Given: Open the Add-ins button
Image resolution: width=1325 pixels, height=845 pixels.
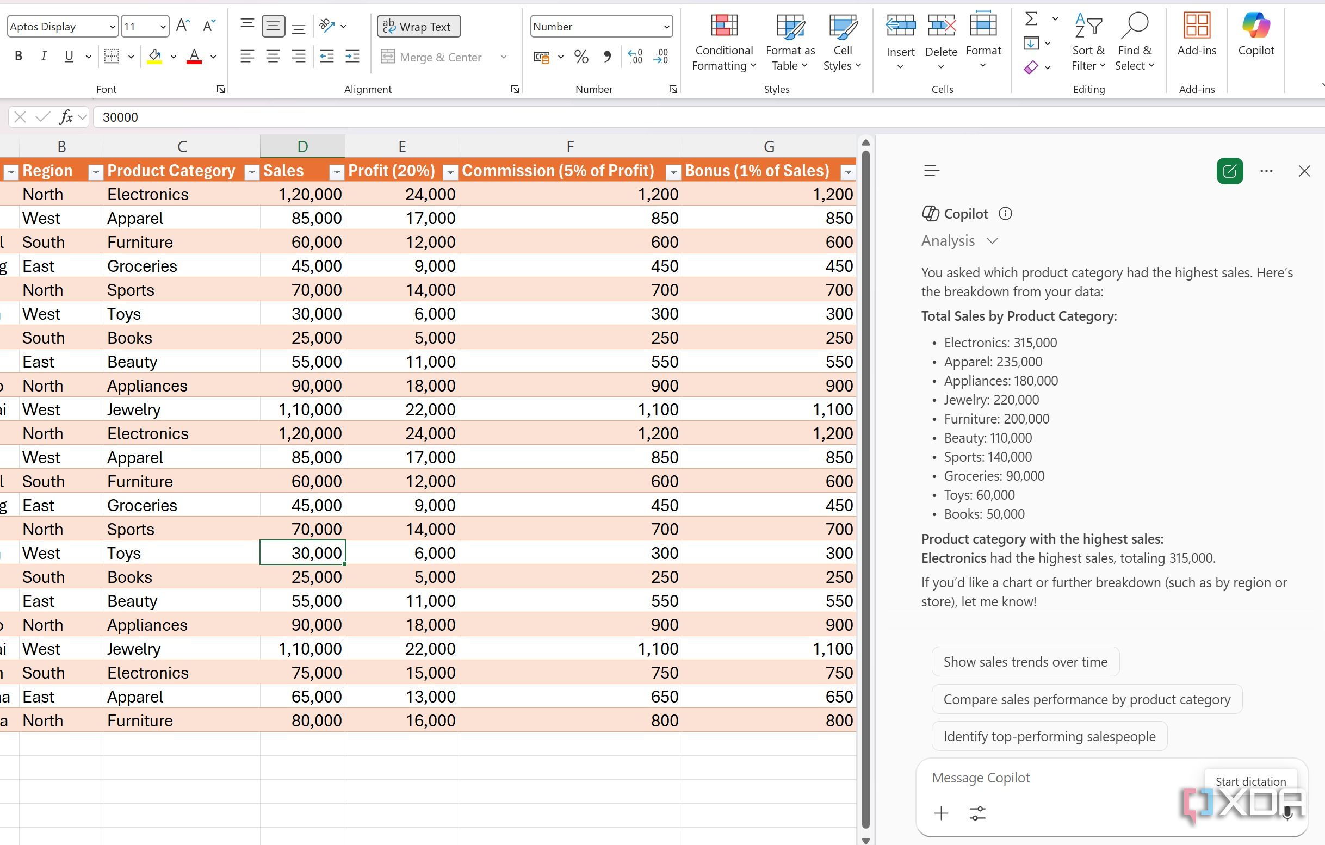Looking at the screenshot, I should (1197, 34).
